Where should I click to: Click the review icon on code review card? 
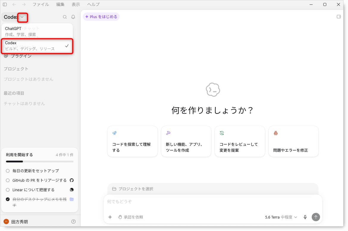point(222,133)
